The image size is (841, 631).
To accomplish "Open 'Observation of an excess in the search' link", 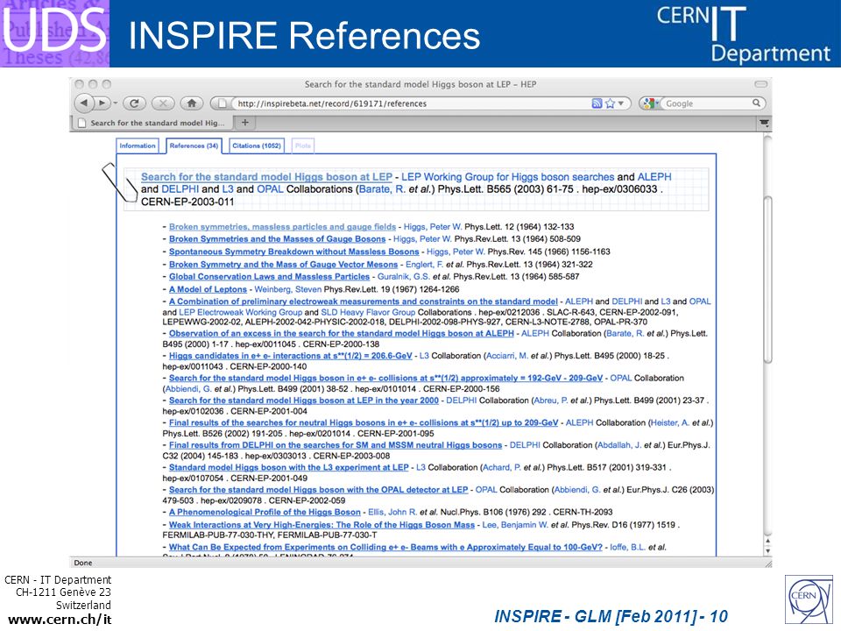I will click(x=341, y=333).
